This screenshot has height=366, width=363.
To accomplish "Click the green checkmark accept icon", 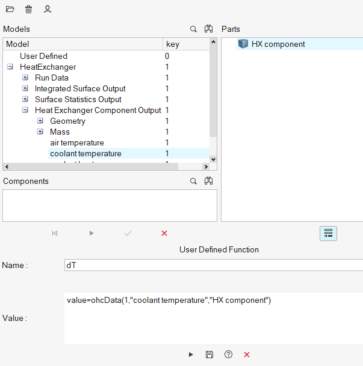I will (x=128, y=233).
